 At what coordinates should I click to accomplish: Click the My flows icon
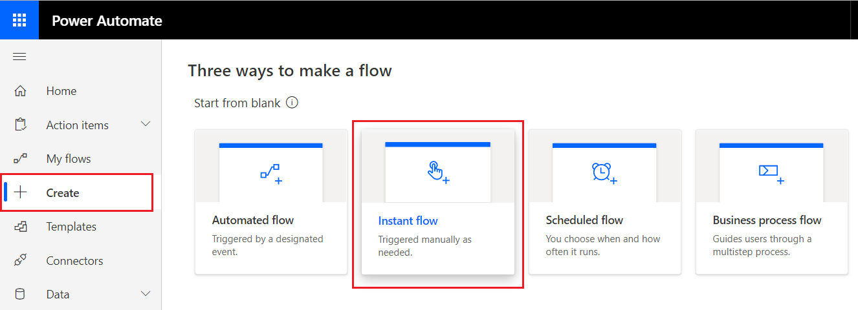pyautogui.click(x=20, y=159)
